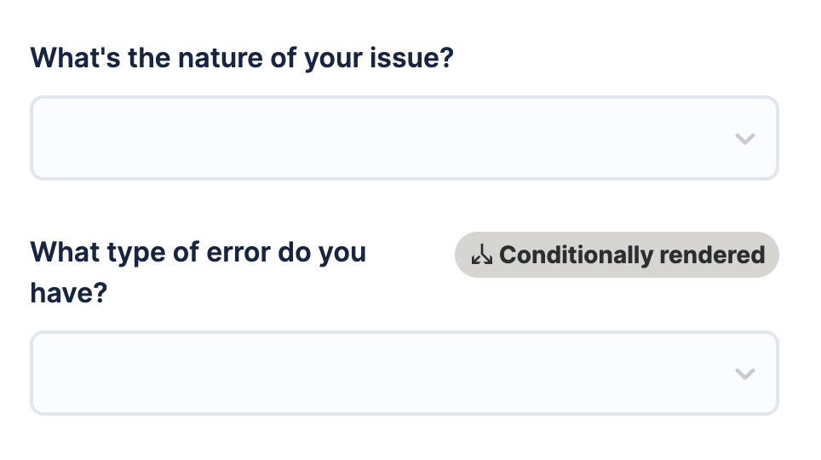Expand the first select field's options
The image size is (821, 460).
[405, 138]
